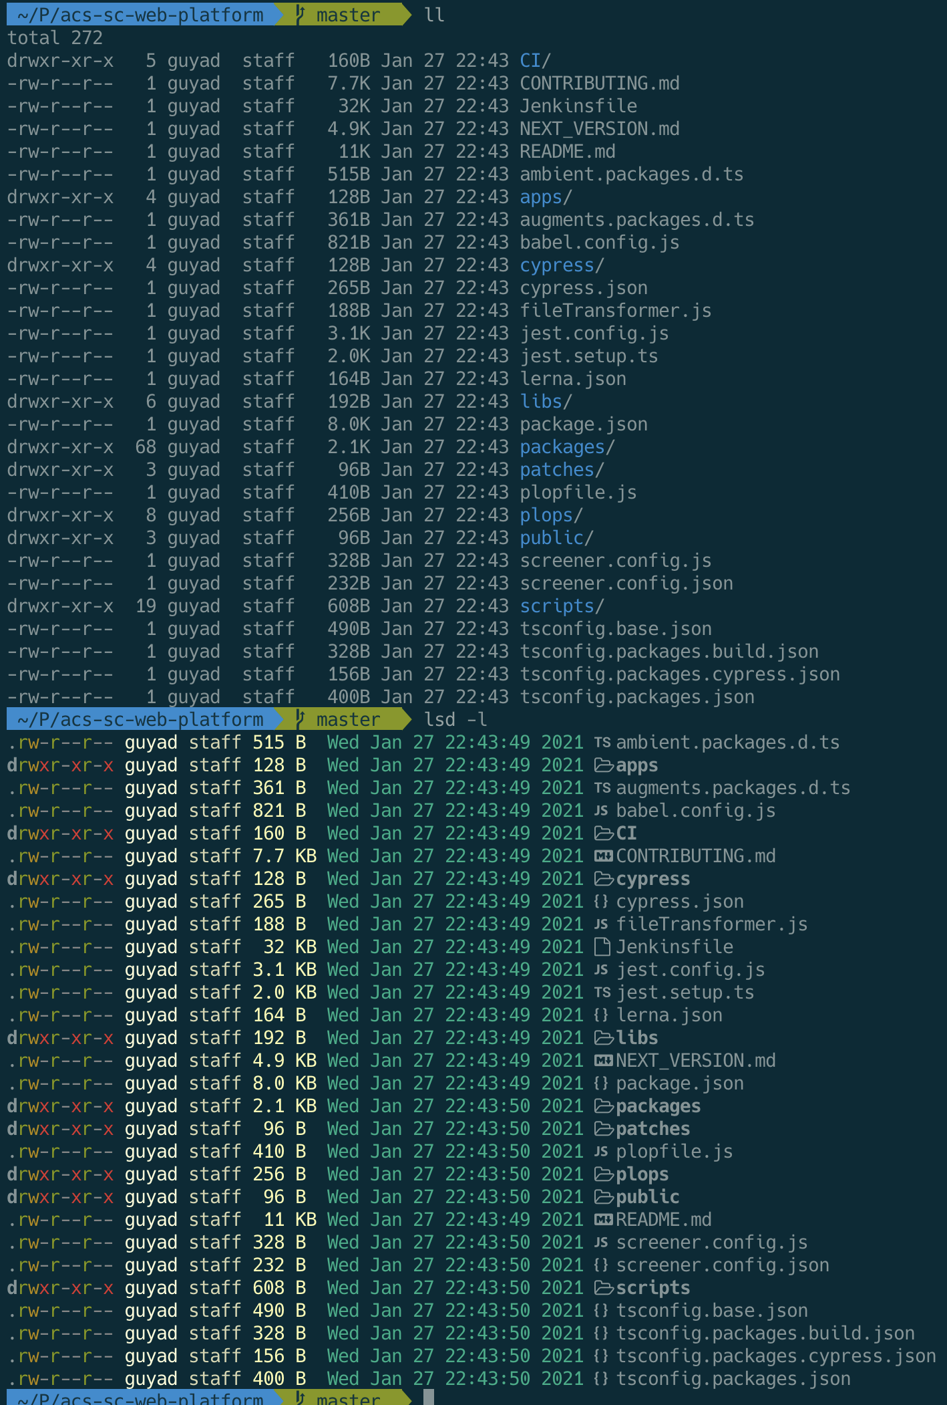947x1405 pixels.
Task: Click the "7.7K" file size
Action: pyautogui.click(x=349, y=84)
